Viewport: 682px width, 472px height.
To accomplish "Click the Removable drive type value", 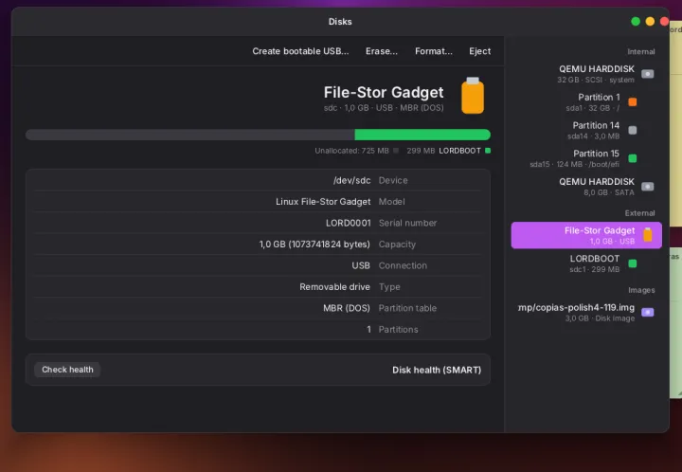I will click(335, 286).
